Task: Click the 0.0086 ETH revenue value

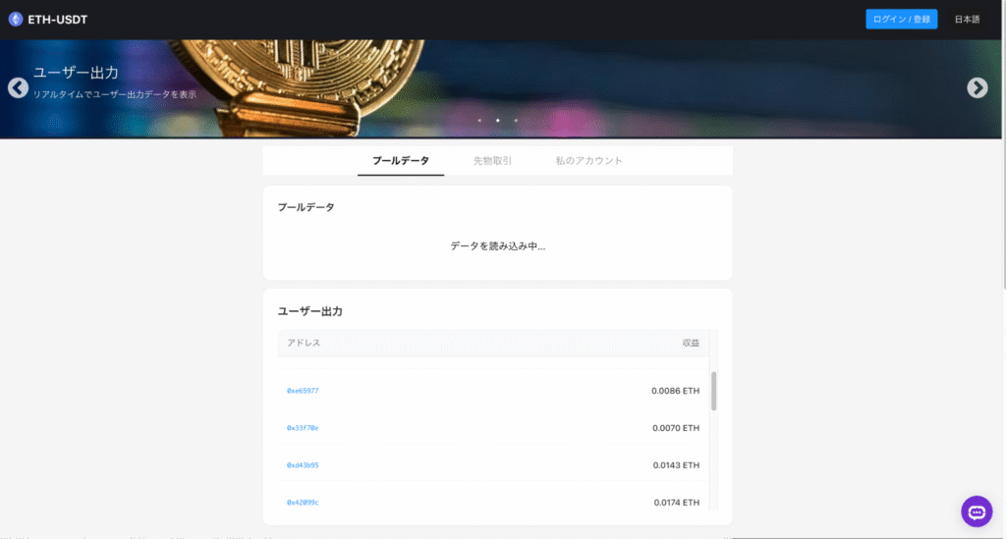Action: coord(676,391)
